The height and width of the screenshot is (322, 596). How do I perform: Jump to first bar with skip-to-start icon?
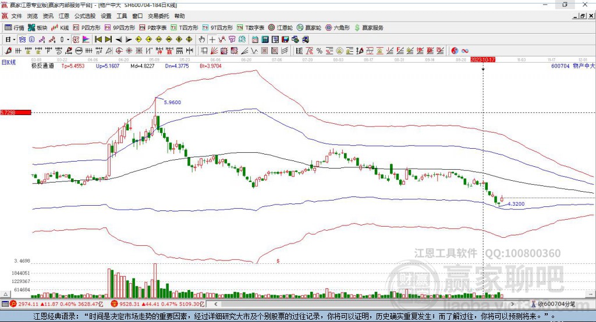tap(98, 40)
